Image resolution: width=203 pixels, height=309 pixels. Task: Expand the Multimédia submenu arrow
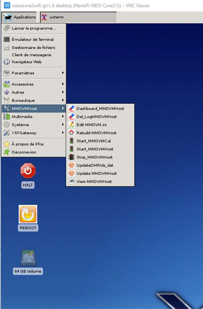[x=63, y=116]
